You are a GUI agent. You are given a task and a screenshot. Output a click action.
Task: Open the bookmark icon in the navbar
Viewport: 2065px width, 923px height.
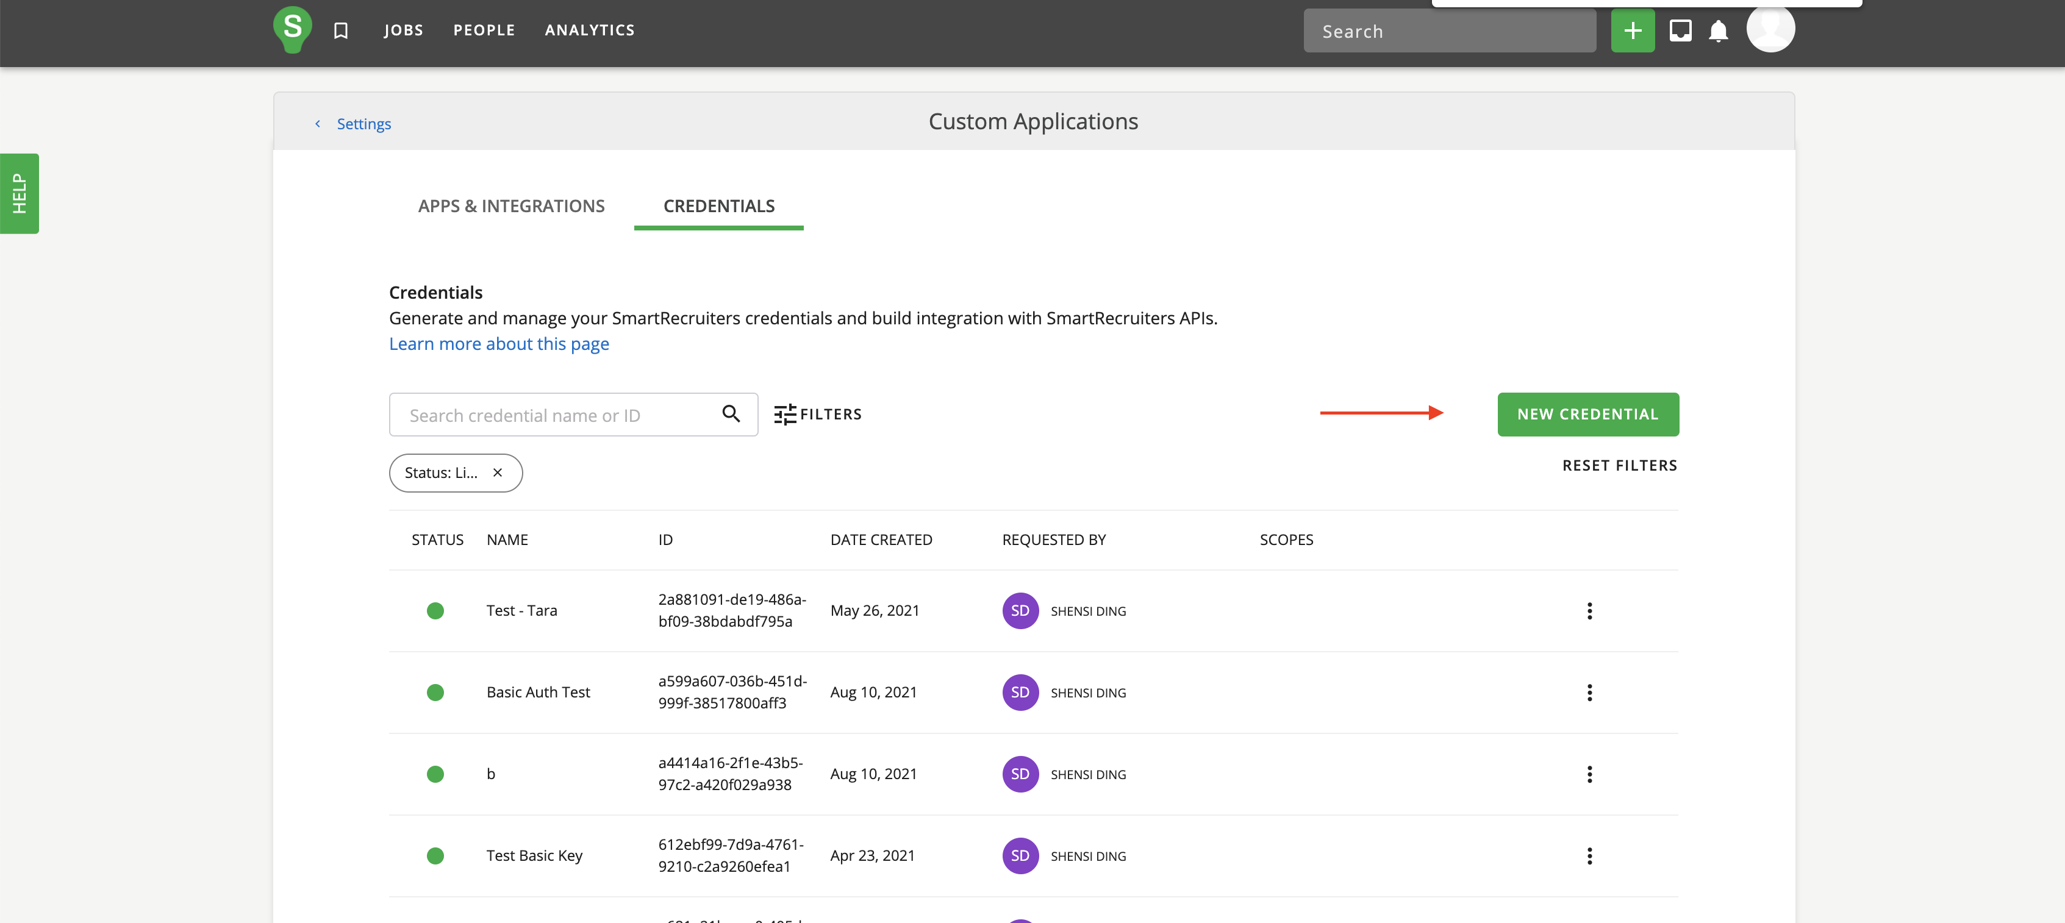pos(341,30)
